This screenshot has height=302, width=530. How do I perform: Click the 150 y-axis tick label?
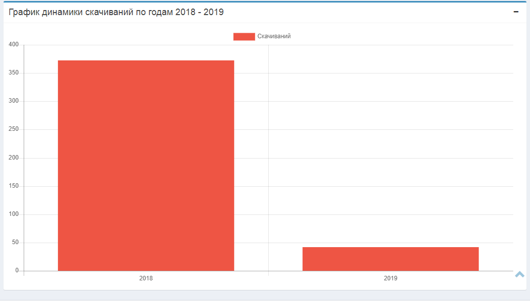[14, 186]
